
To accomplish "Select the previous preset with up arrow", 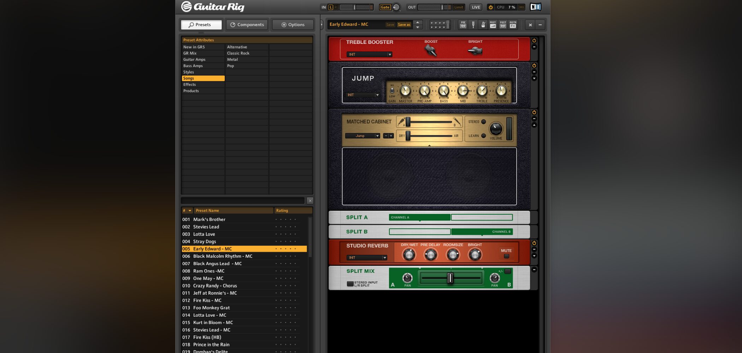I will pyautogui.click(x=418, y=22).
